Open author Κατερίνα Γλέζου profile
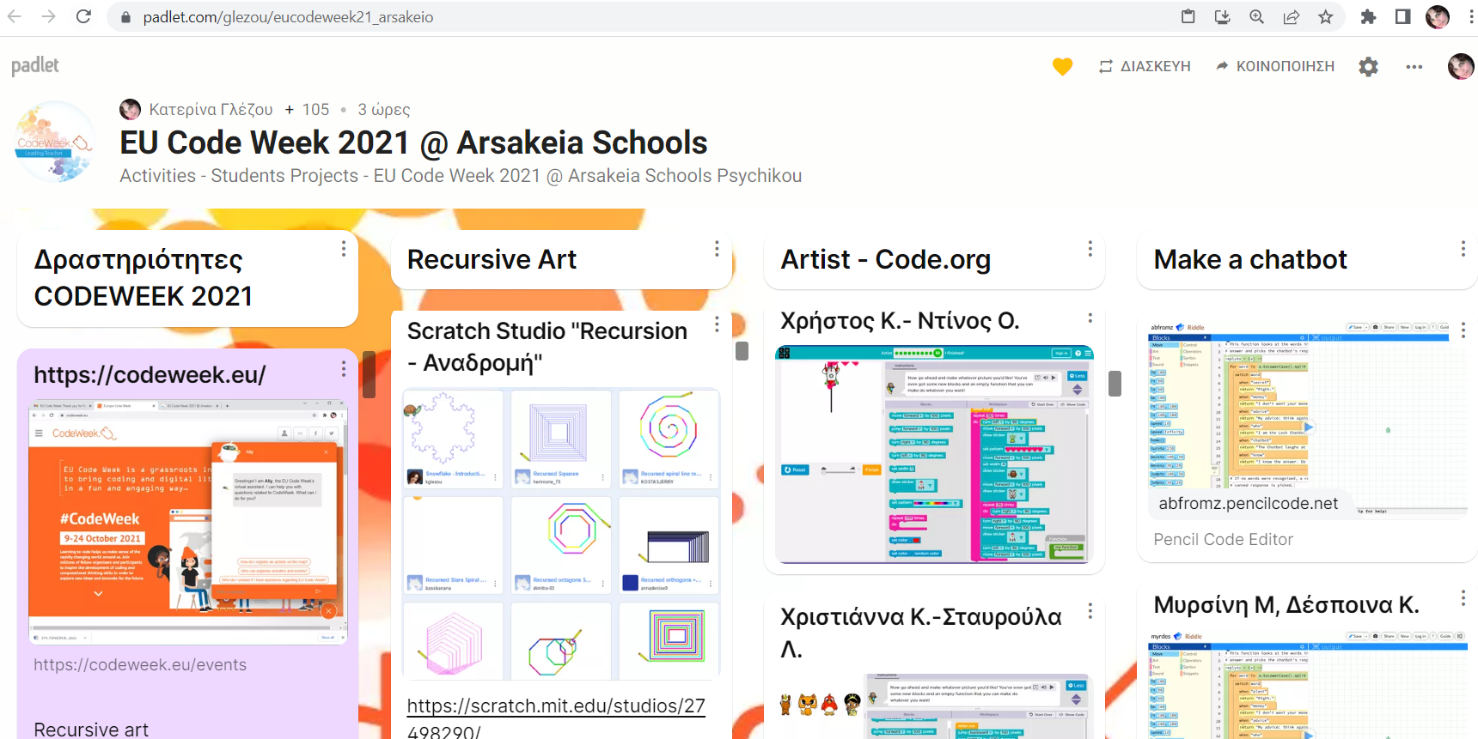This screenshot has height=739, width=1478. tap(211, 109)
